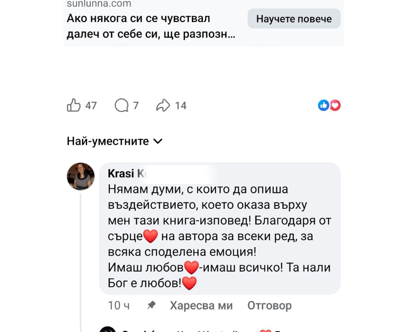The height and width of the screenshot is (332, 394).
Task: Click the share count number 14
Action: [x=181, y=105]
